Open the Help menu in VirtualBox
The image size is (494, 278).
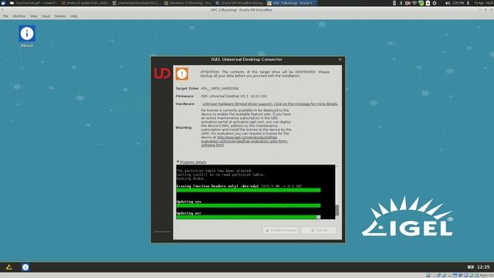click(74, 16)
